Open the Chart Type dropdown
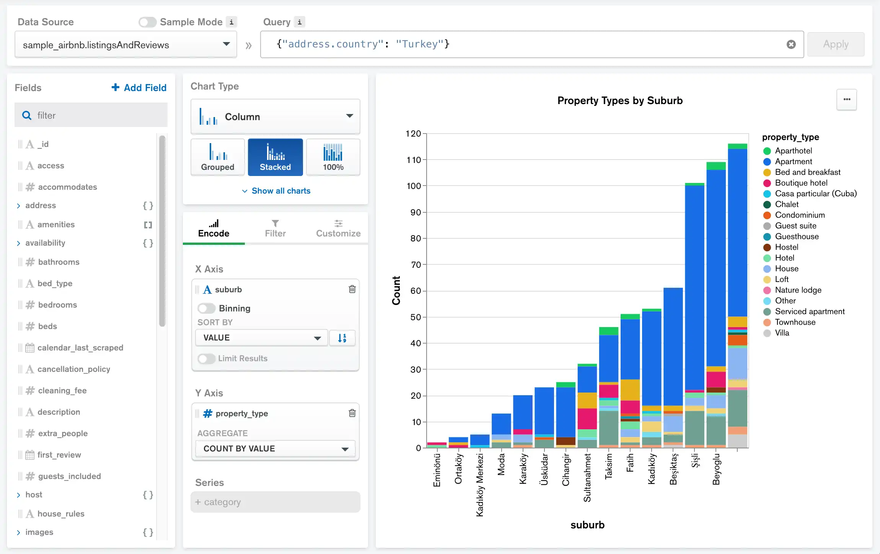The image size is (880, 554). pos(276,117)
